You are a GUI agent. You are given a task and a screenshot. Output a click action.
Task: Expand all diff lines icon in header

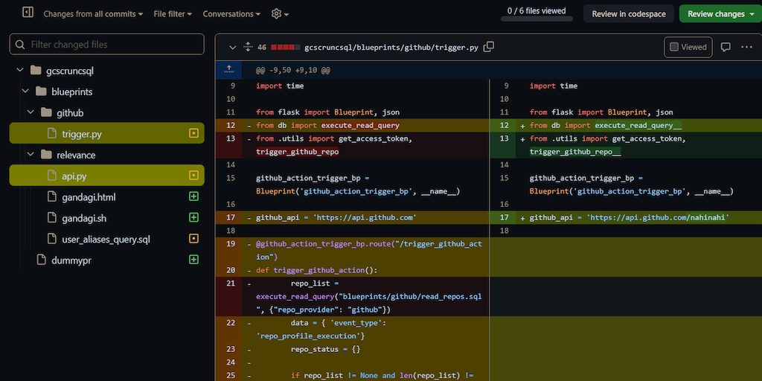[249, 47]
